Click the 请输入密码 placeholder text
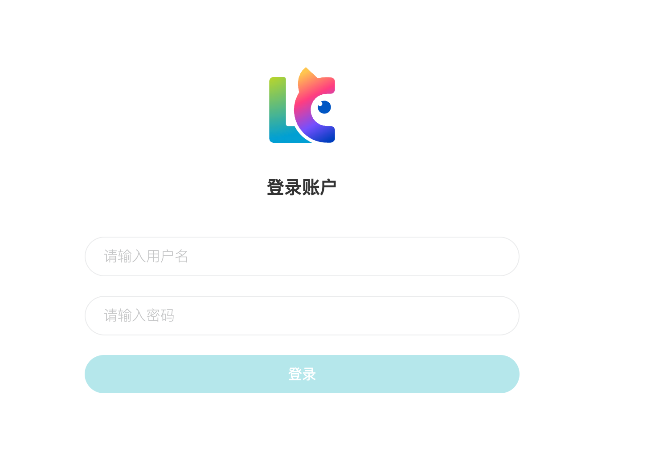Screen dimensions: 663x468 (x=139, y=315)
